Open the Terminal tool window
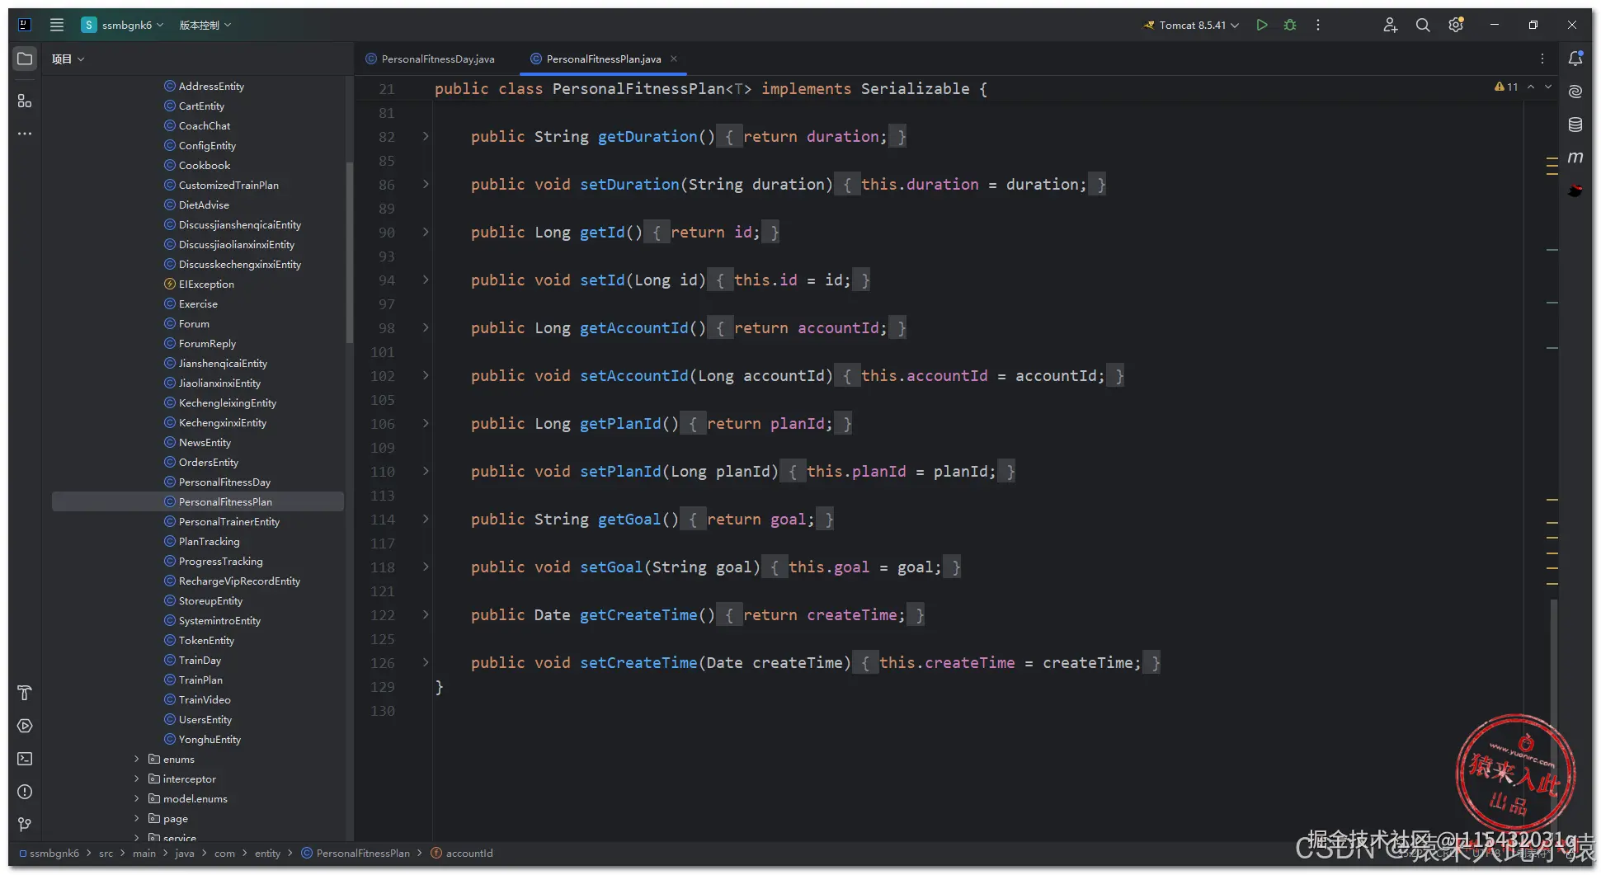Viewport: 1601px width, 875px height. [25, 759]
